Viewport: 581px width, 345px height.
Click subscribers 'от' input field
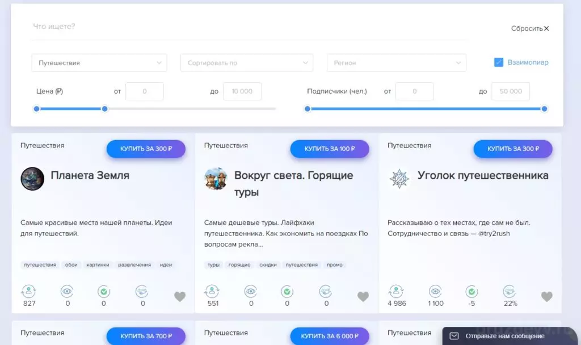coord(415,91)
